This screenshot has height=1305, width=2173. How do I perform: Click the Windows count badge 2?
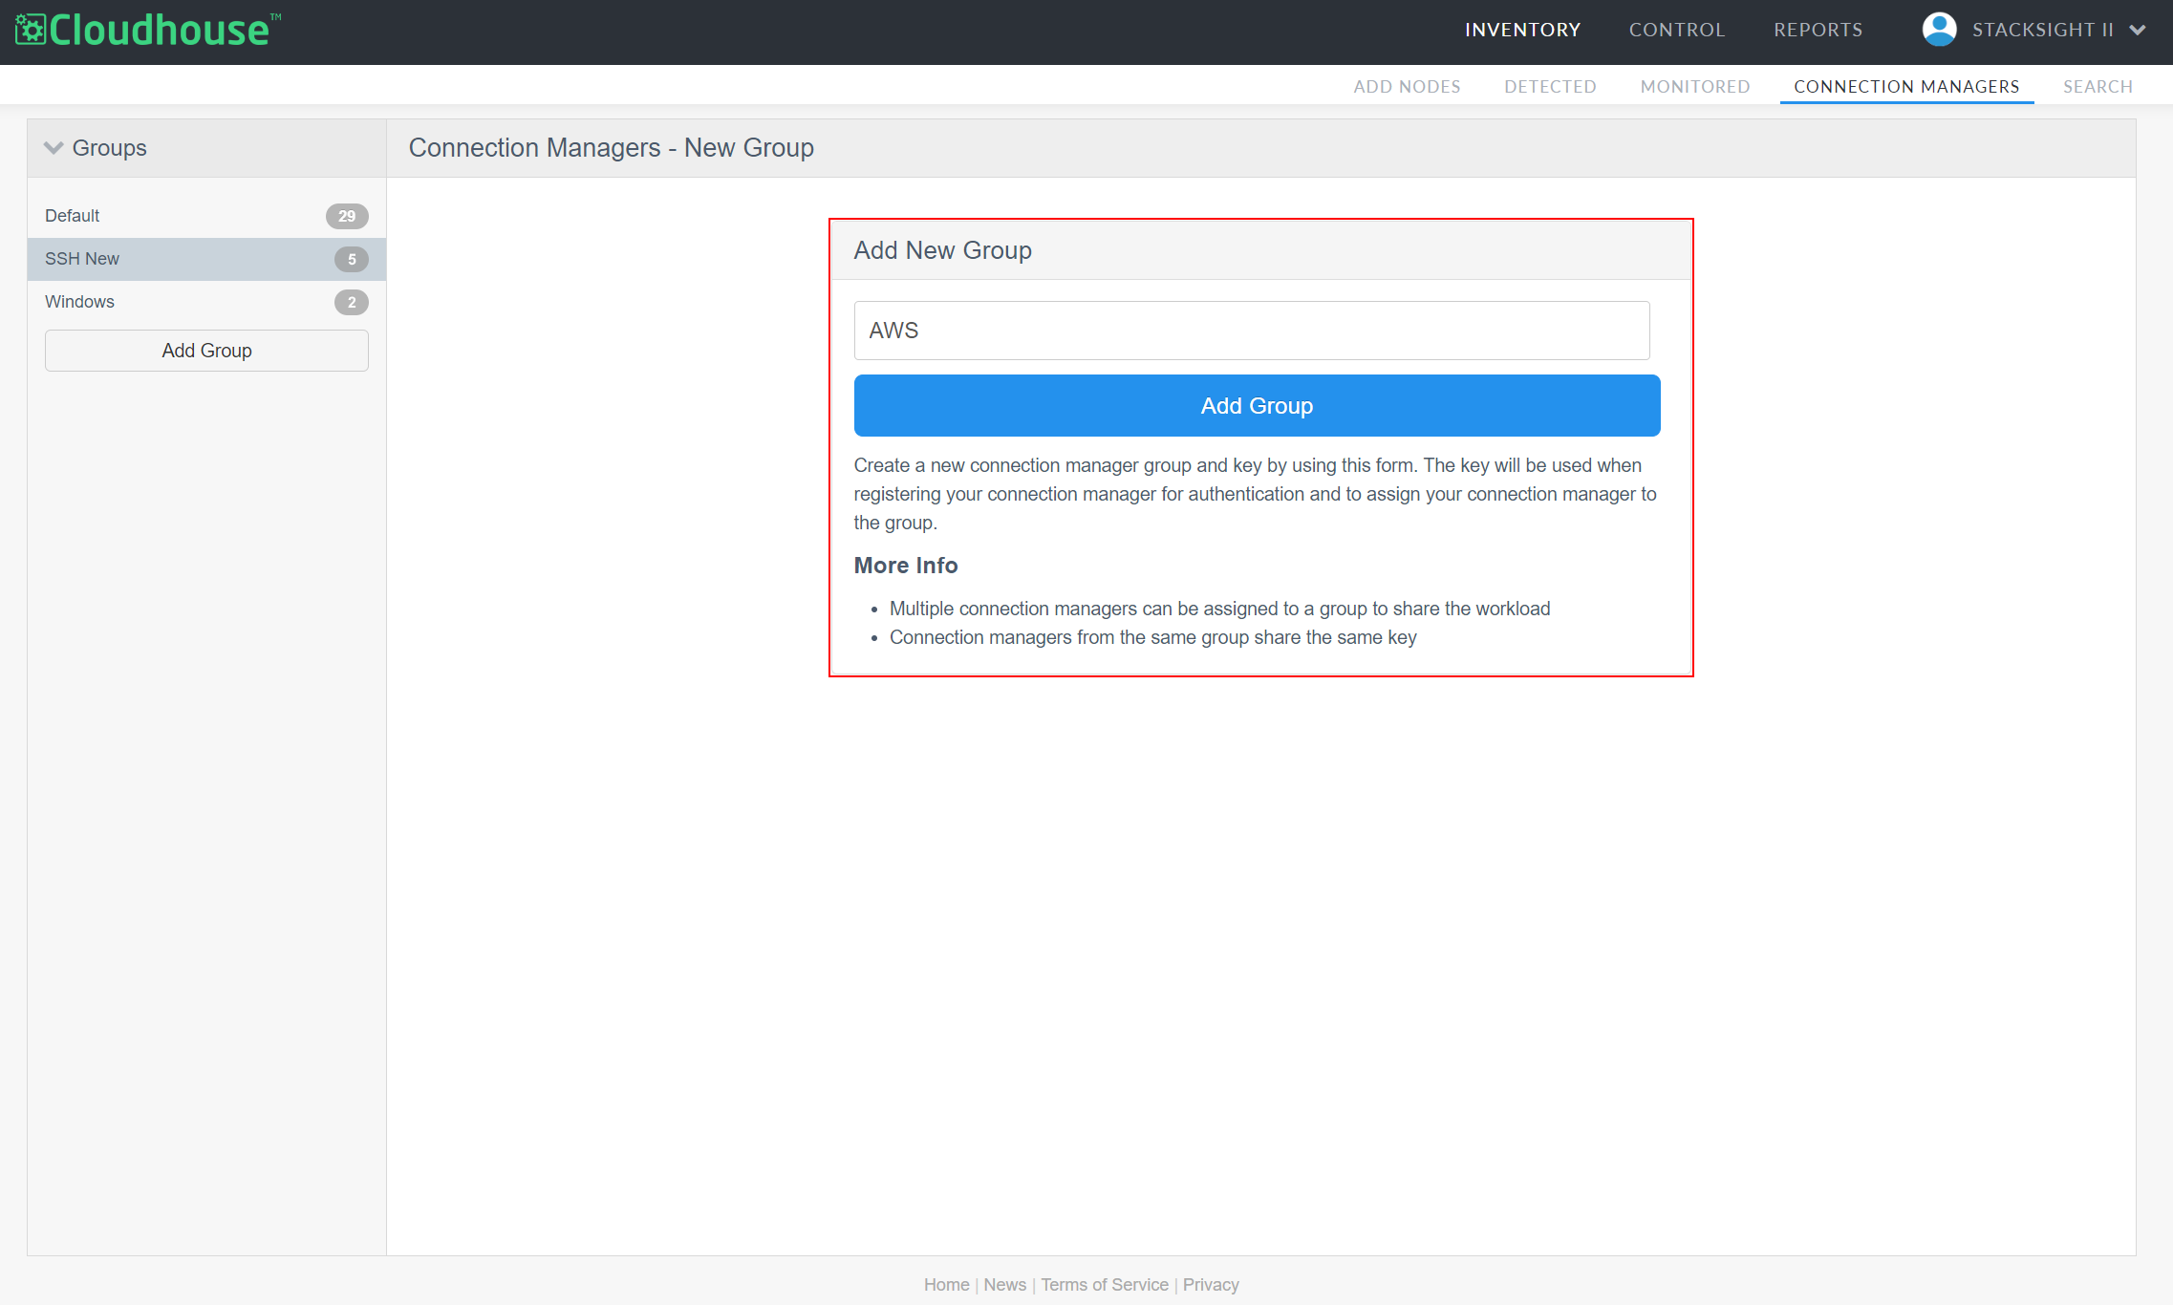352,302
